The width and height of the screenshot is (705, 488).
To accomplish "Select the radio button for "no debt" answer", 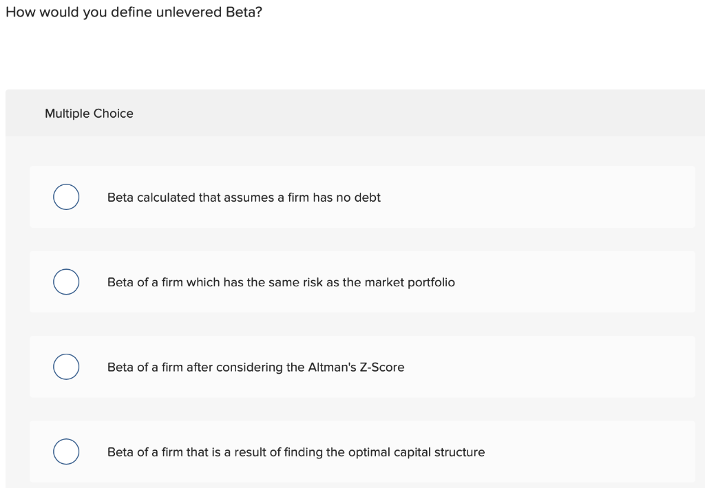I will coord(66,197).
